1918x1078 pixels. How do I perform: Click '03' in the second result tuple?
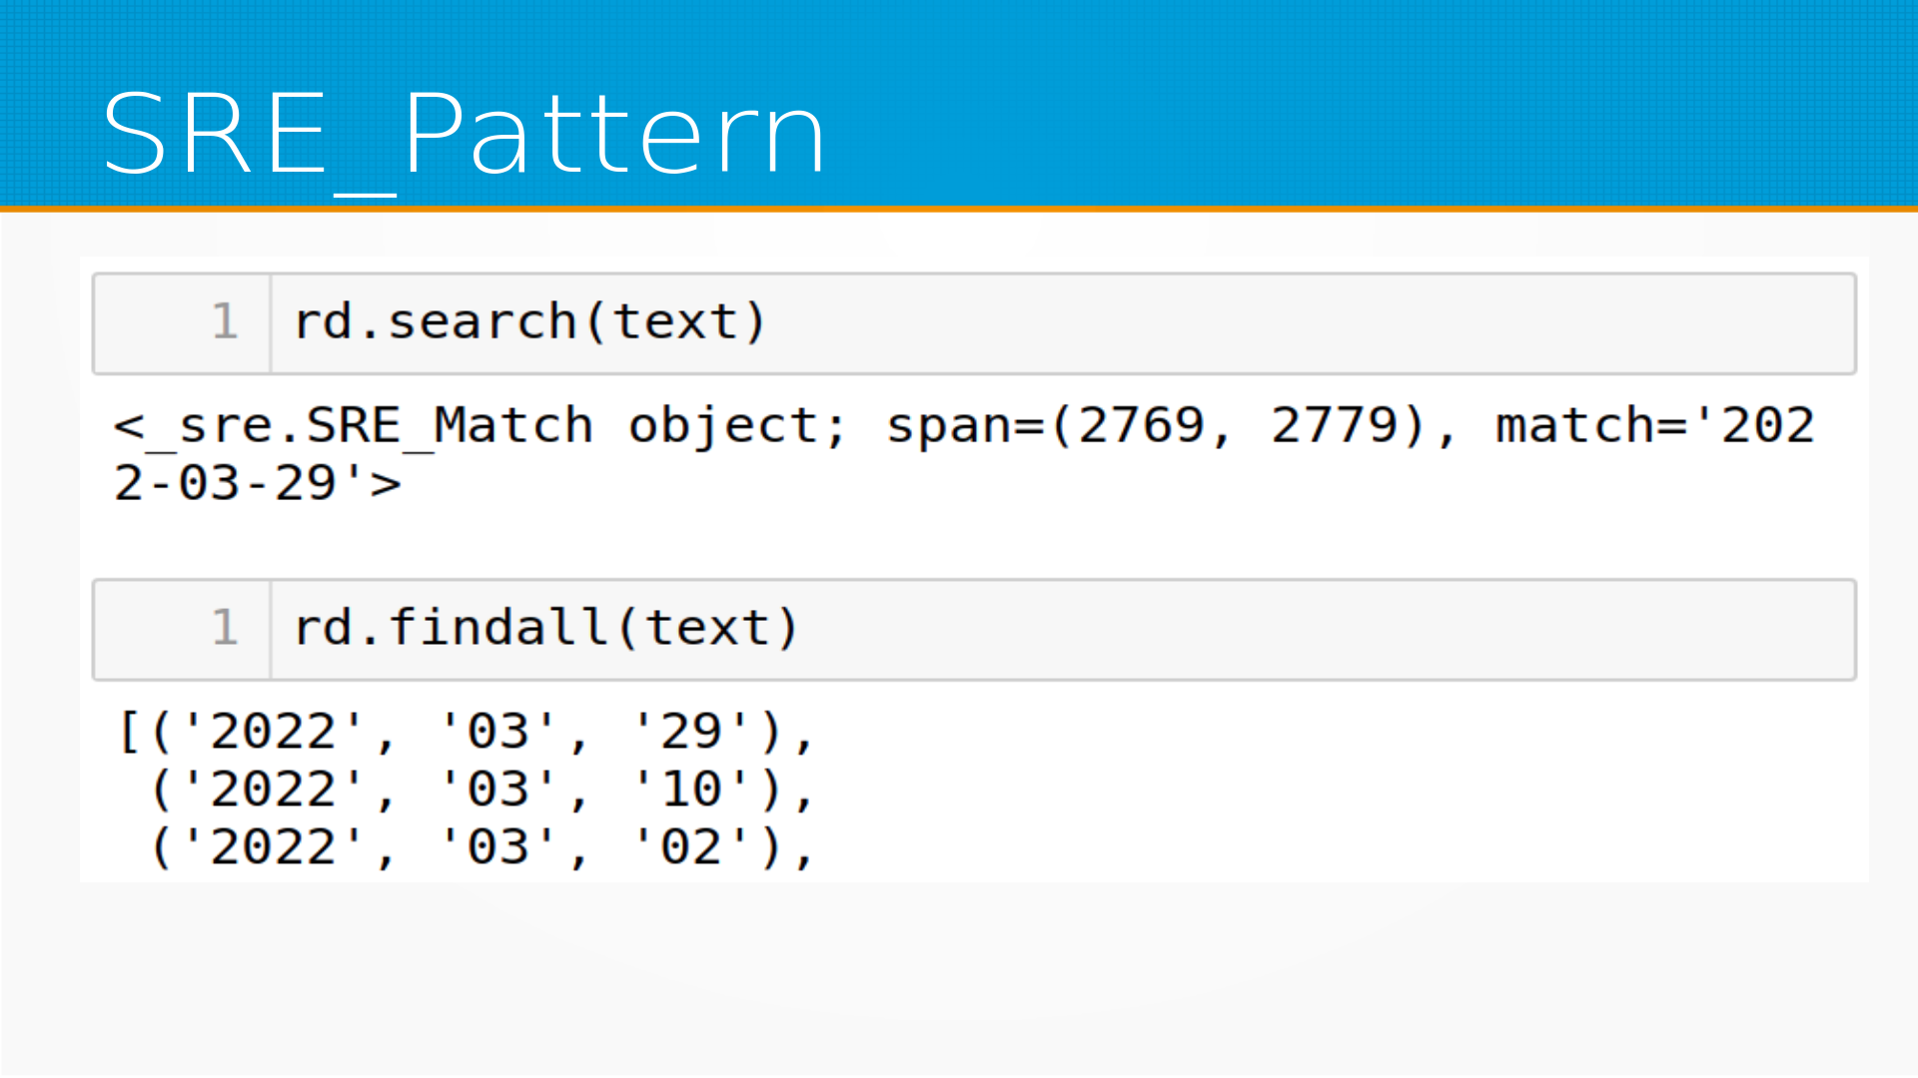click(x=497, y=791)
